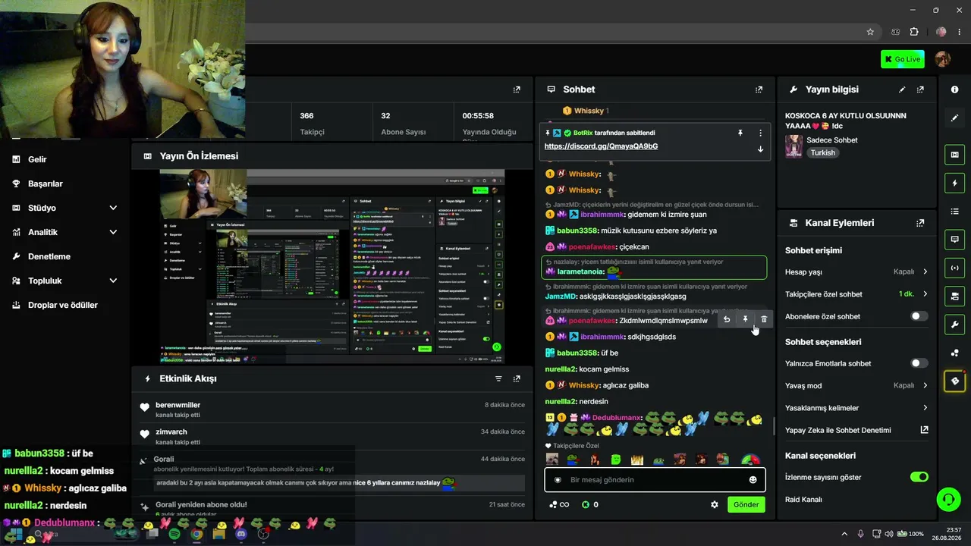Open the Etkinlik Akışı filter icon
The height and width of the screenshot is (546, 971).
pyautogui.click(x=498, y=378)
